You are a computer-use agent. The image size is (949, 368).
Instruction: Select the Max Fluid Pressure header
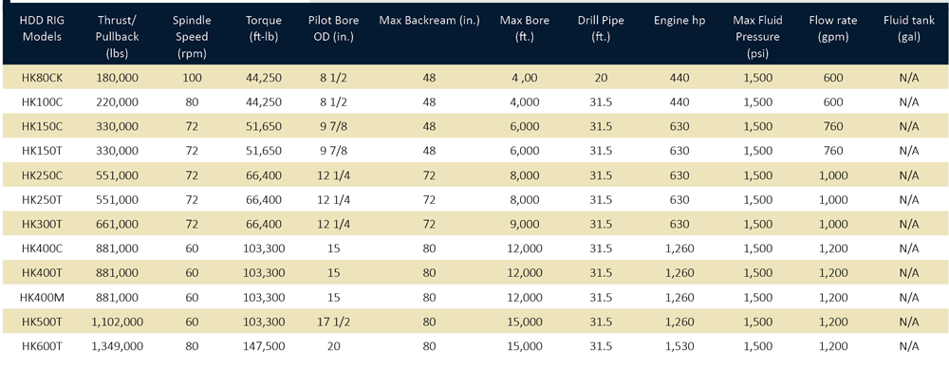[x=757, y=36]
